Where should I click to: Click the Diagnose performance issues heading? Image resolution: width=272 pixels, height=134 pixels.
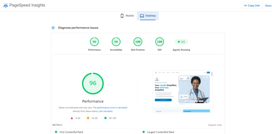78,28
